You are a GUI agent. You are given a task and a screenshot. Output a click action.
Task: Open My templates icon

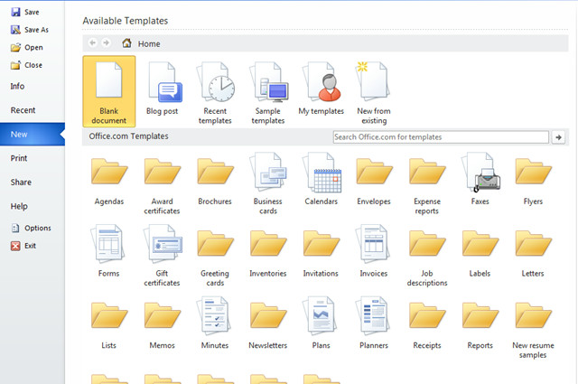click(x=322, y=90)
